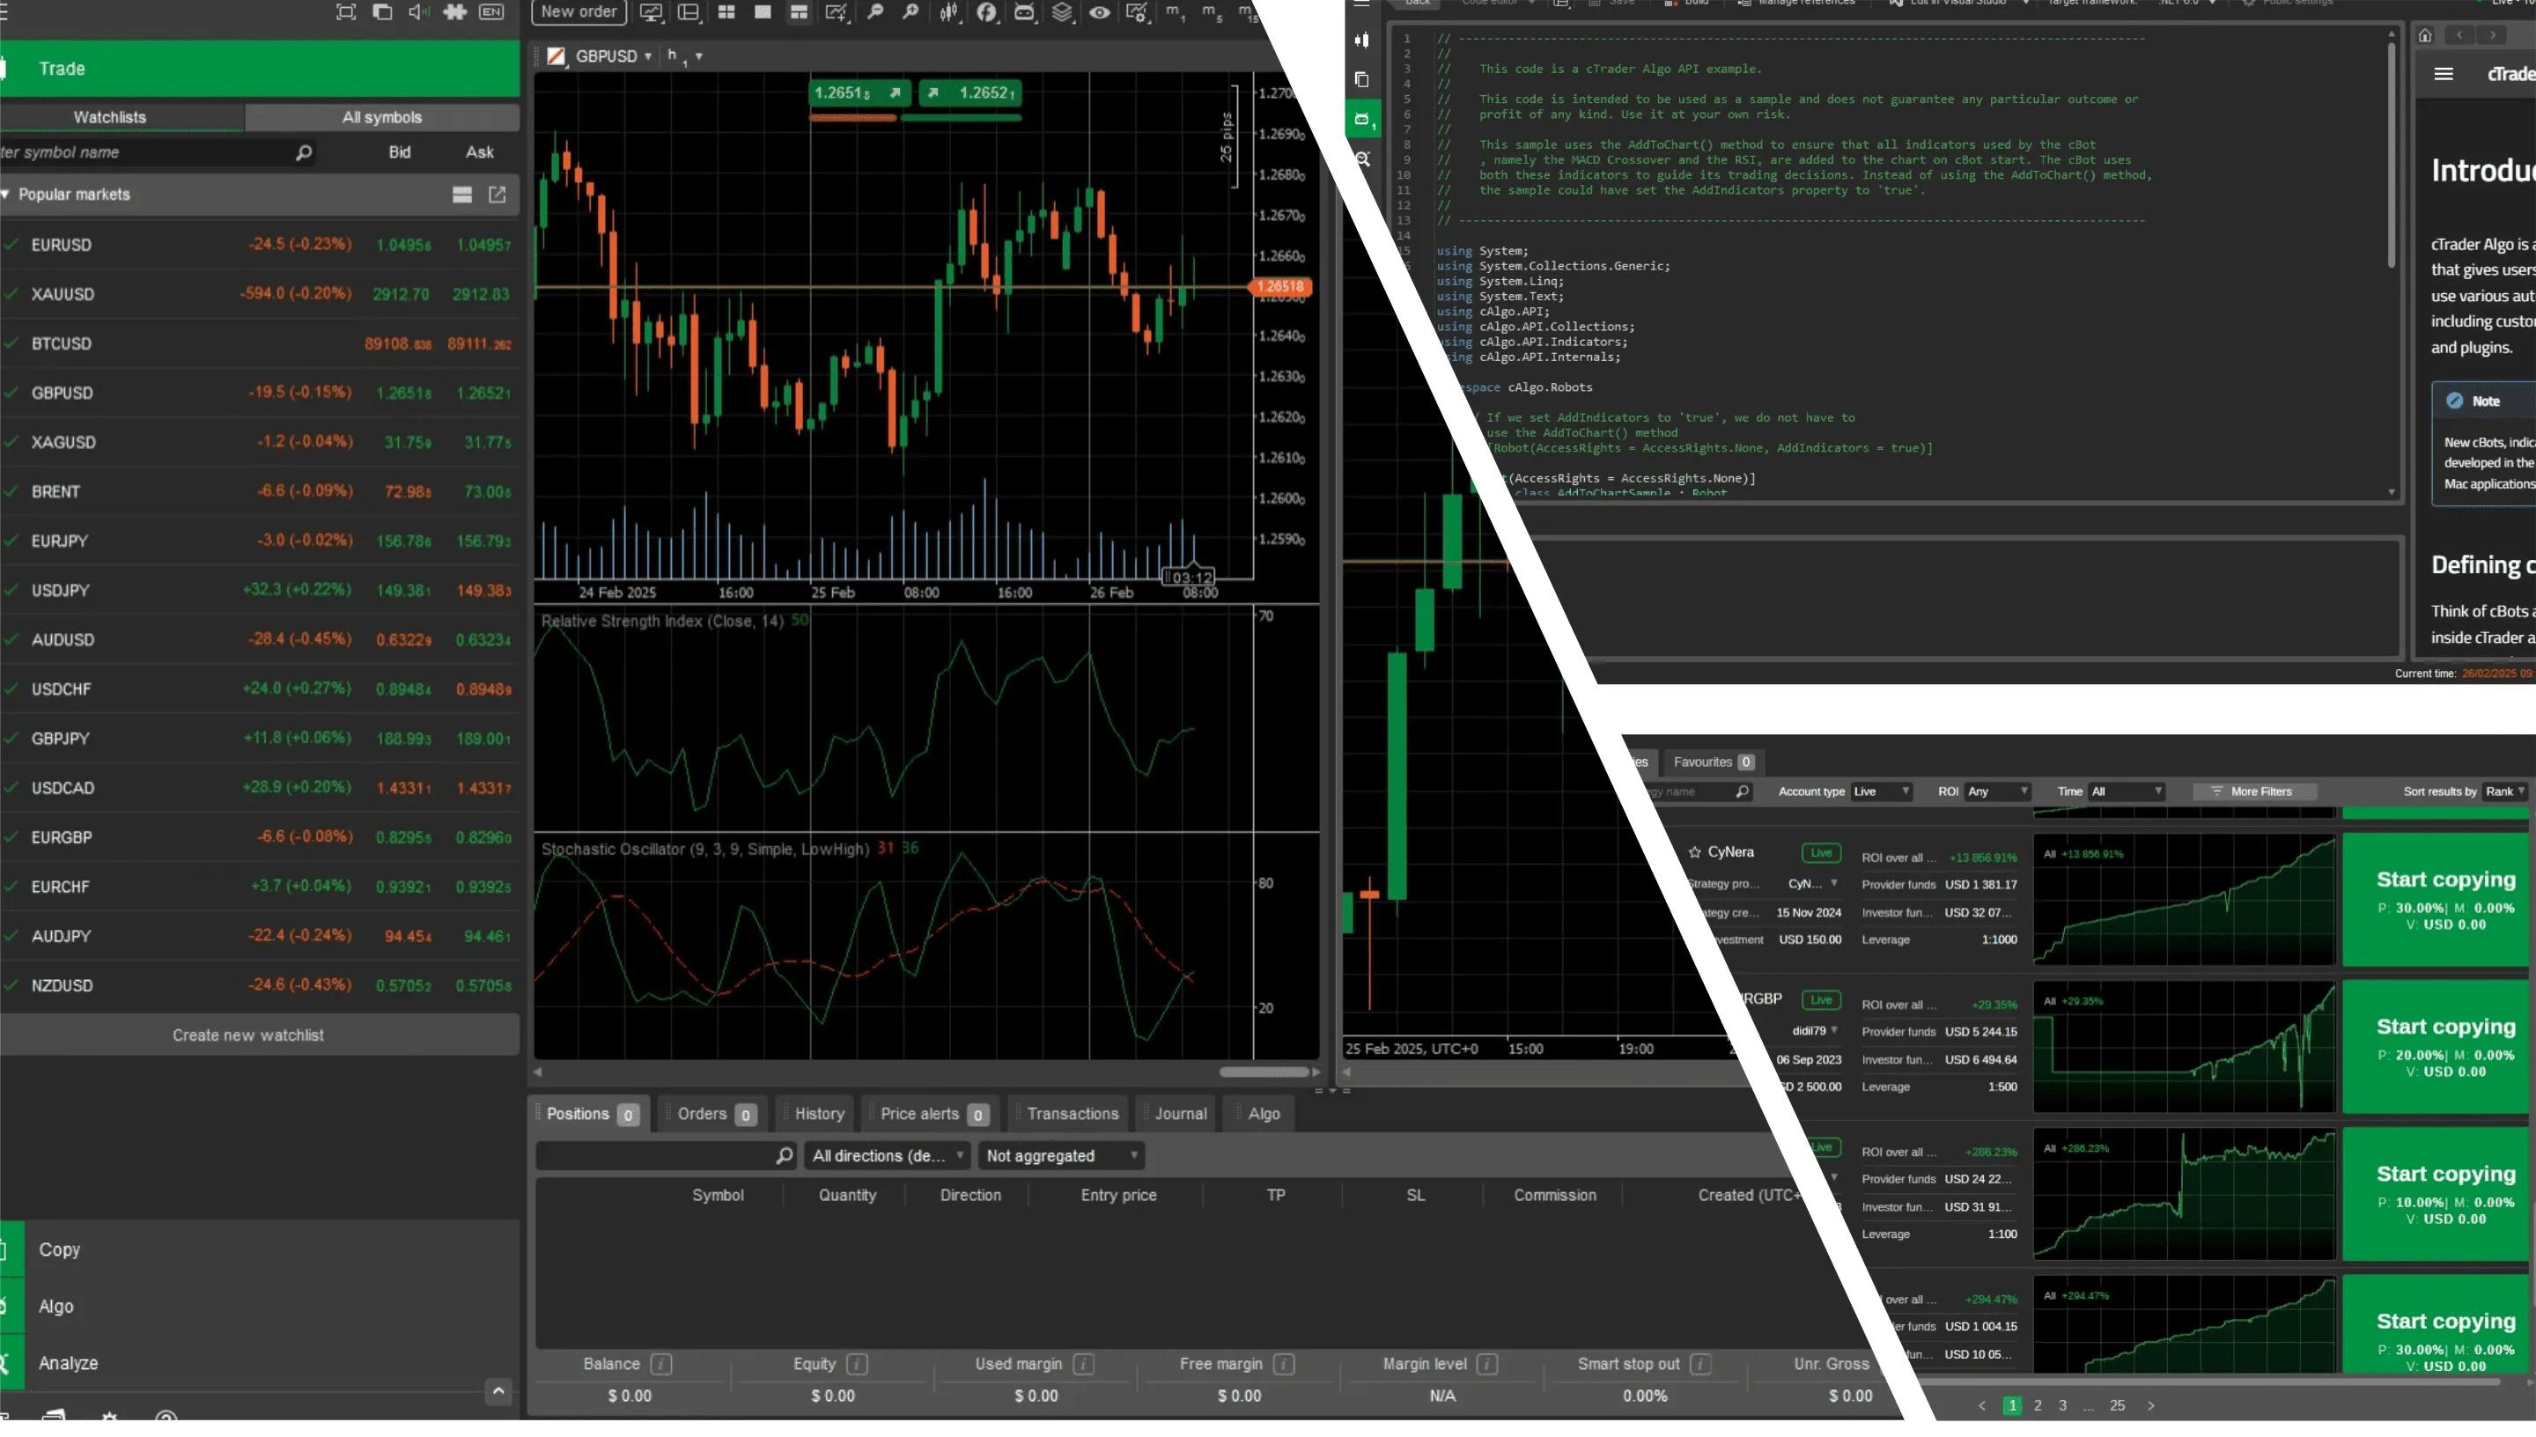This screenshot has height=1437, width=2536.
Task: Switch to the All symbols tab
Action: pos(382,116)
